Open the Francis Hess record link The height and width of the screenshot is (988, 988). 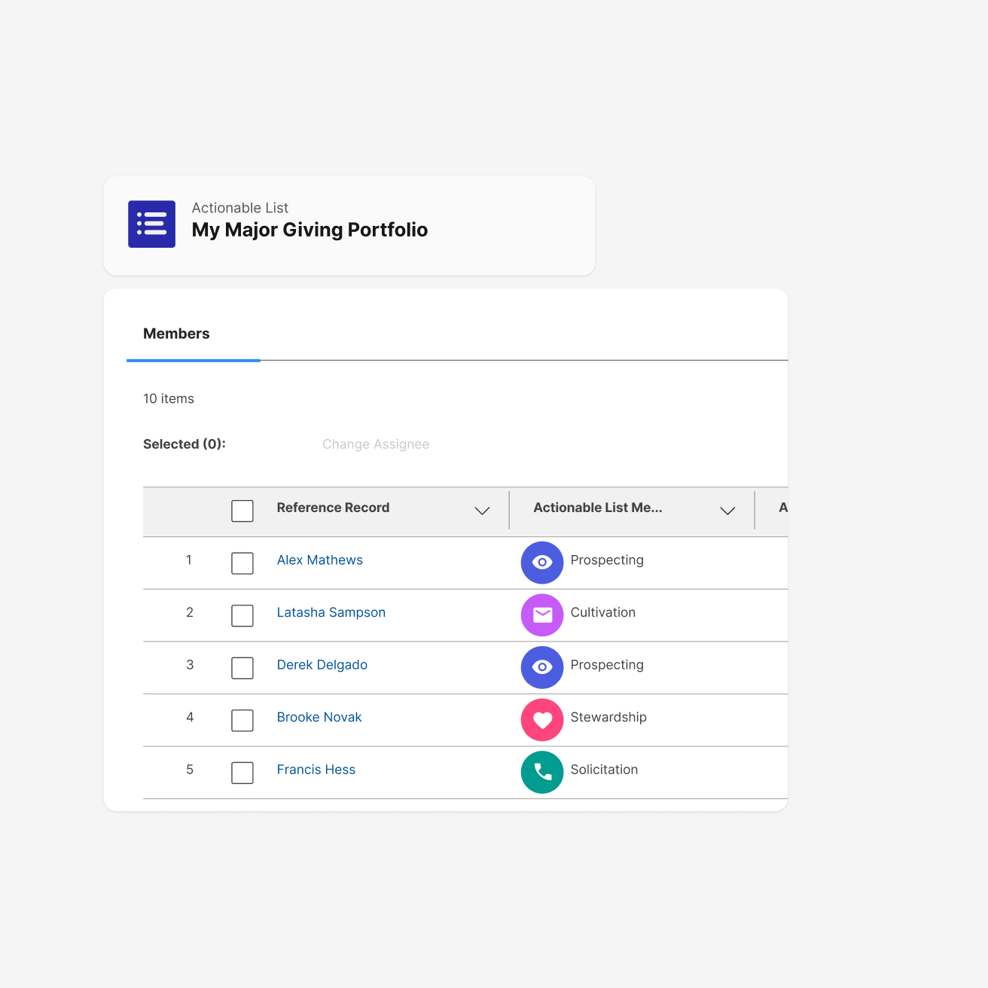(316, 770)
